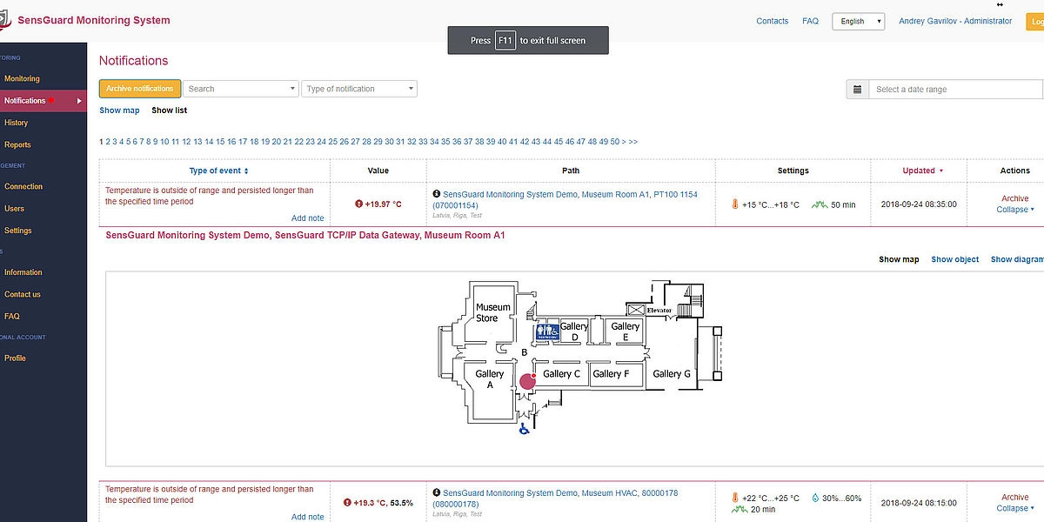The width and height of the screenshot is (1044, 522).
Task: Click the humidity droplet icon beside 30%...60%
Action: (x=815, y=499)
